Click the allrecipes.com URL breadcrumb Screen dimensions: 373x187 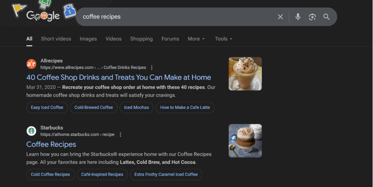tap(93, 67)
